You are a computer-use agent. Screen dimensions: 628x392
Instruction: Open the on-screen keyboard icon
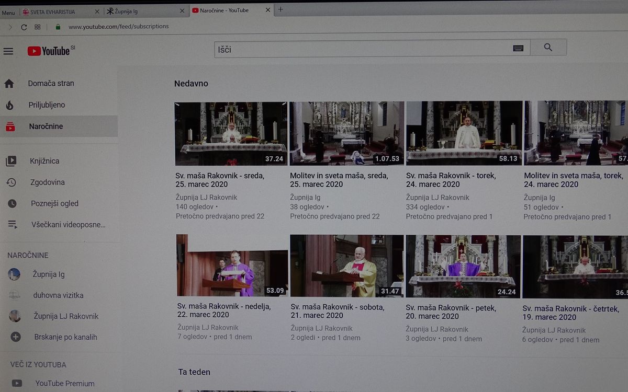pos(518,48)
